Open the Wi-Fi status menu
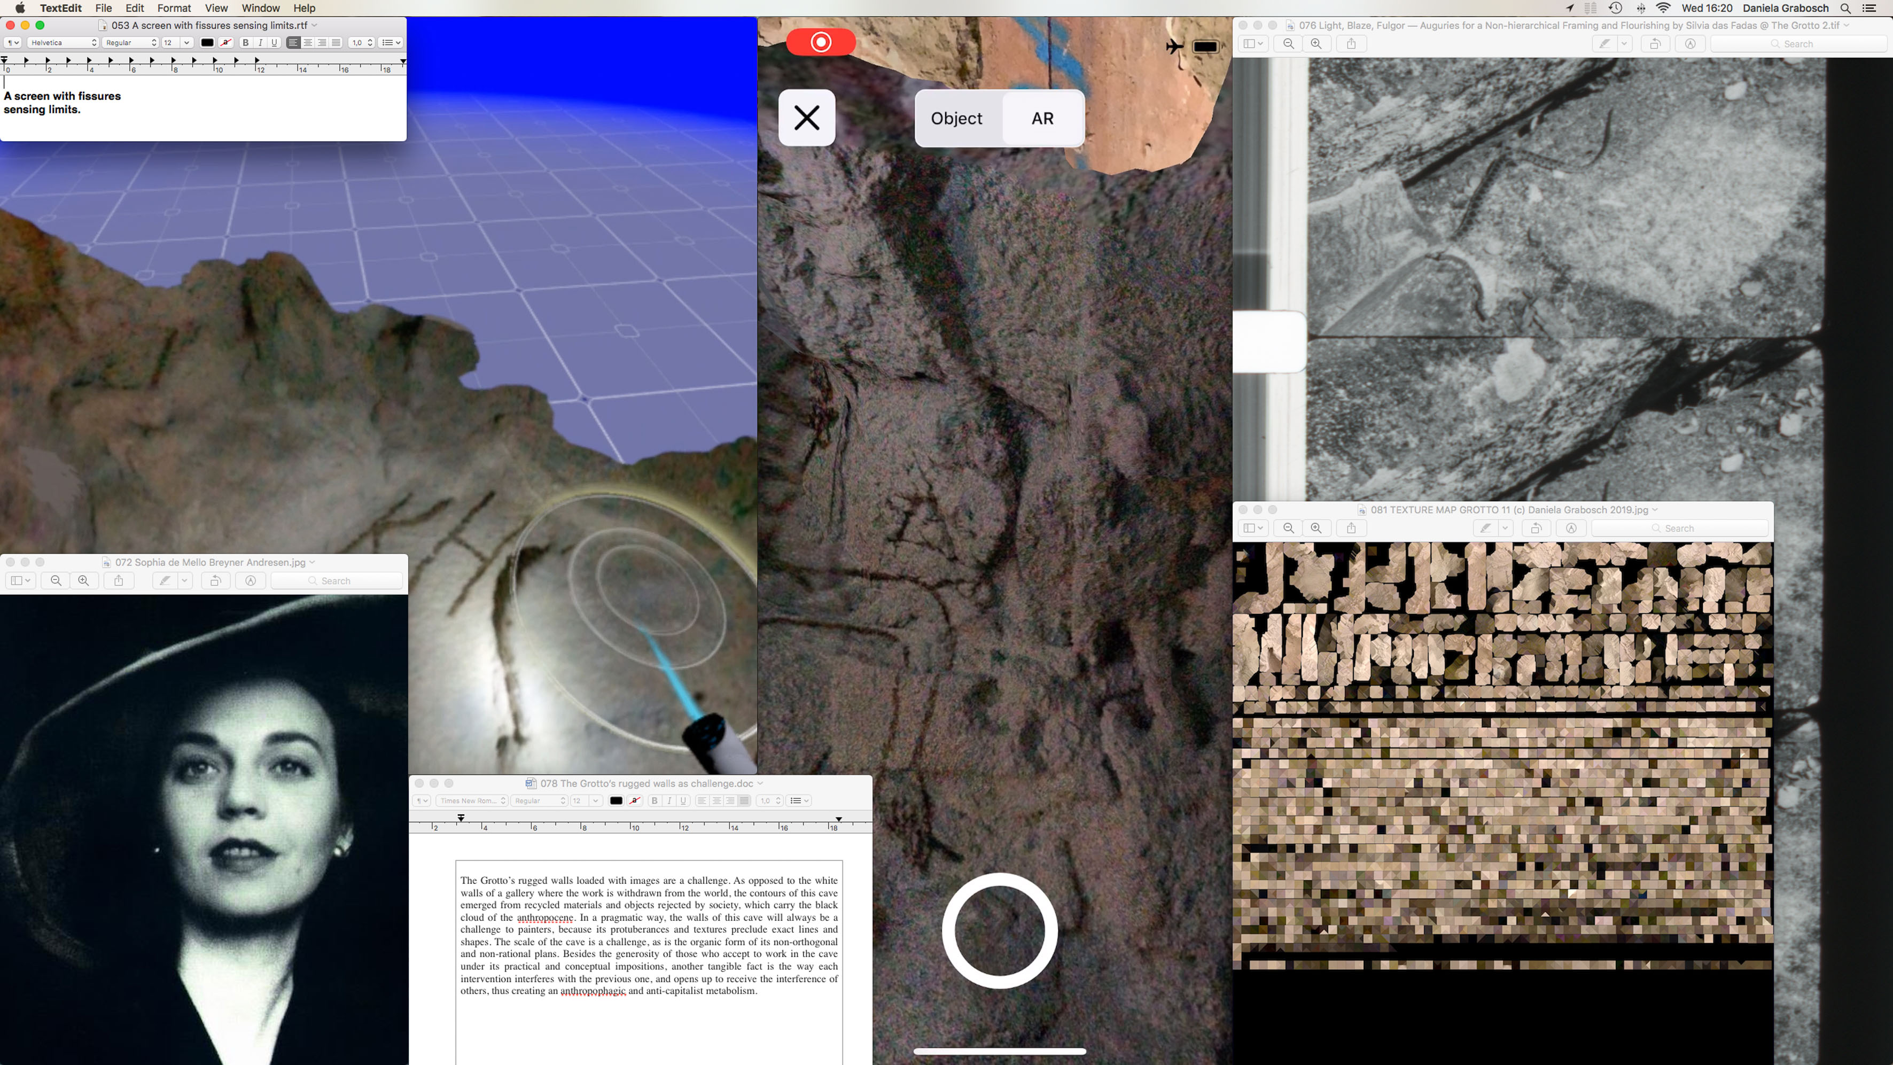 pos(1664,8)
